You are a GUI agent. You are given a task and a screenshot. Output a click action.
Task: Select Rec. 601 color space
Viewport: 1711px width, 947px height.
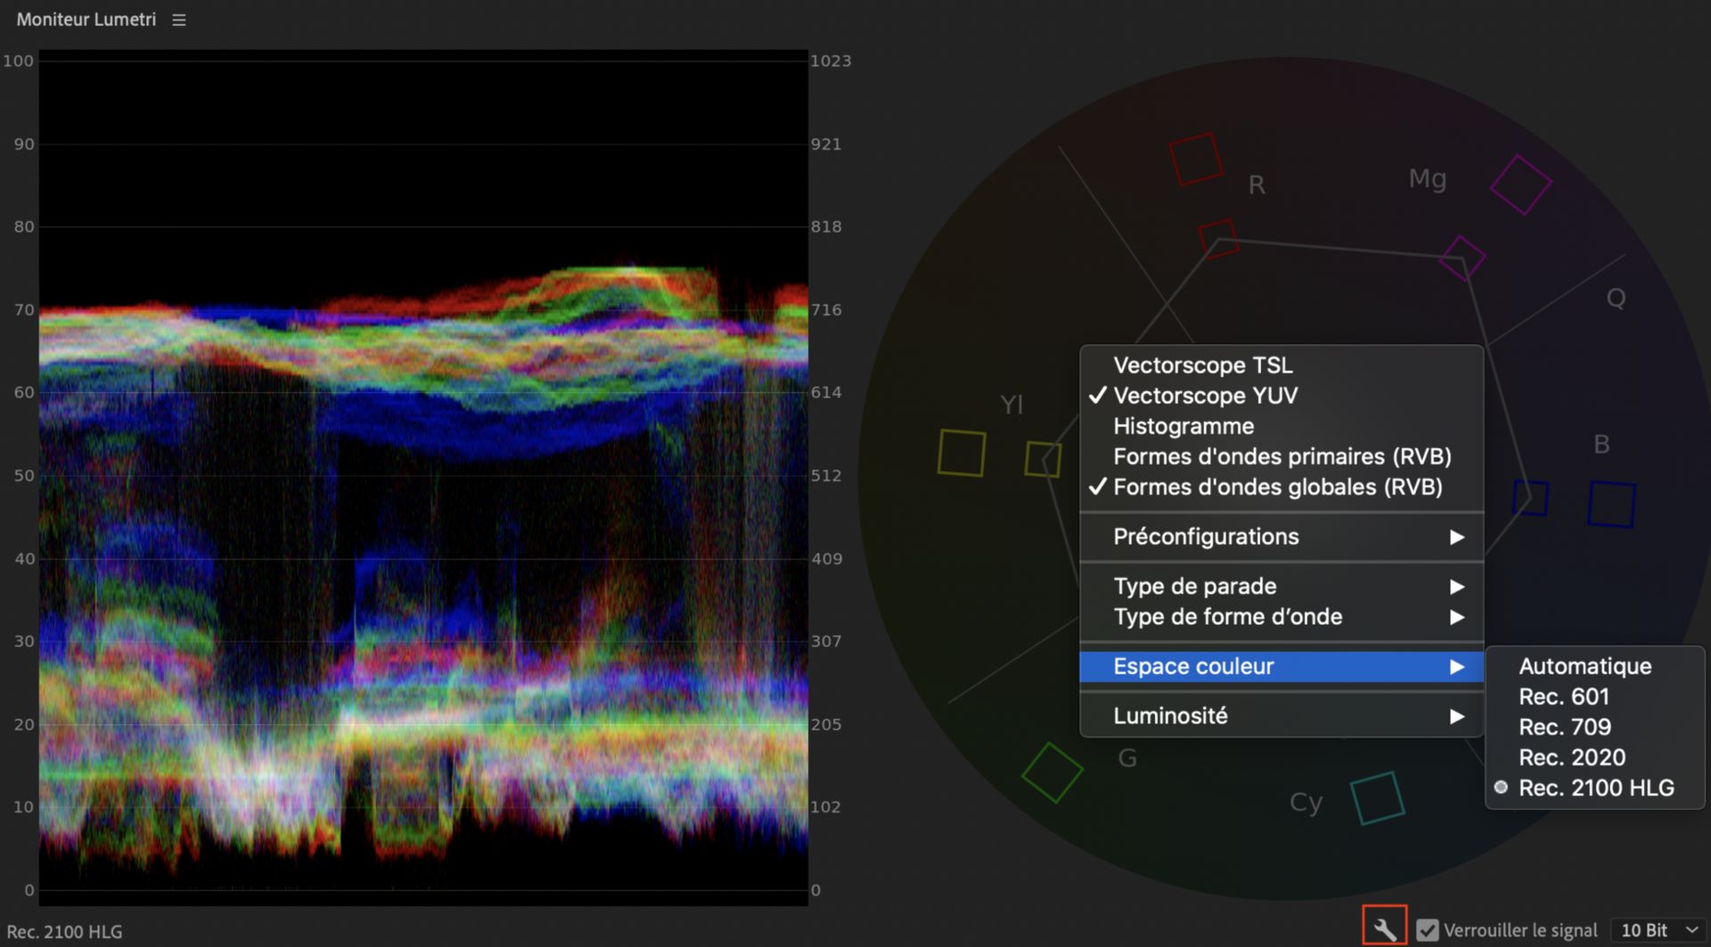[1563, 697]
